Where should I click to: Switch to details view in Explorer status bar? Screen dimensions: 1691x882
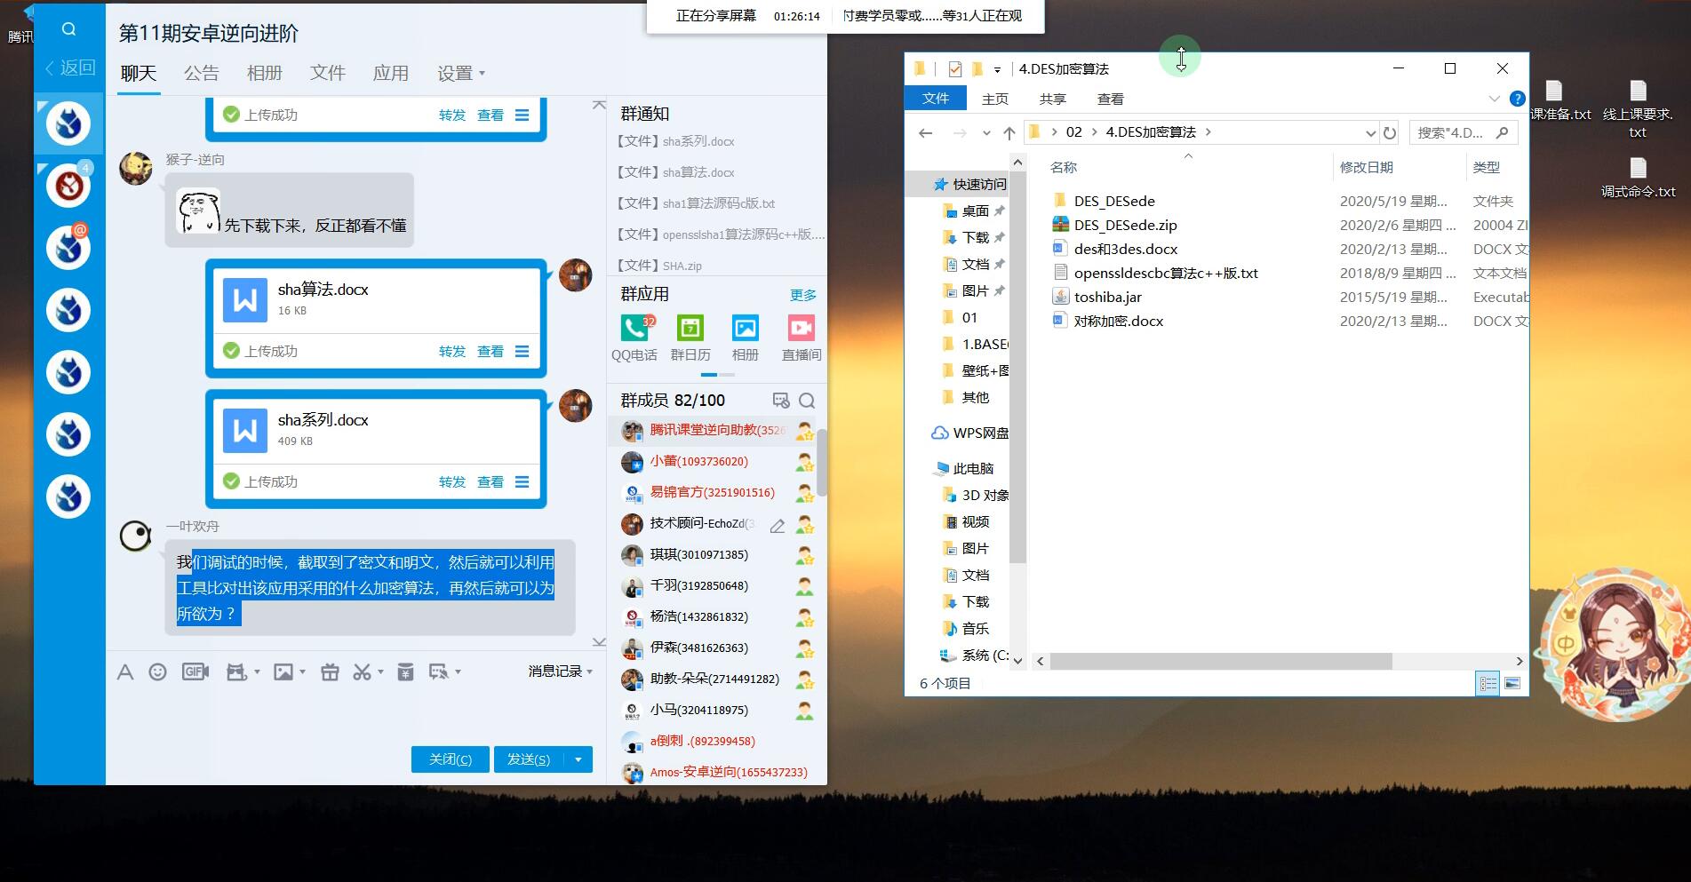coord(1488,683)
